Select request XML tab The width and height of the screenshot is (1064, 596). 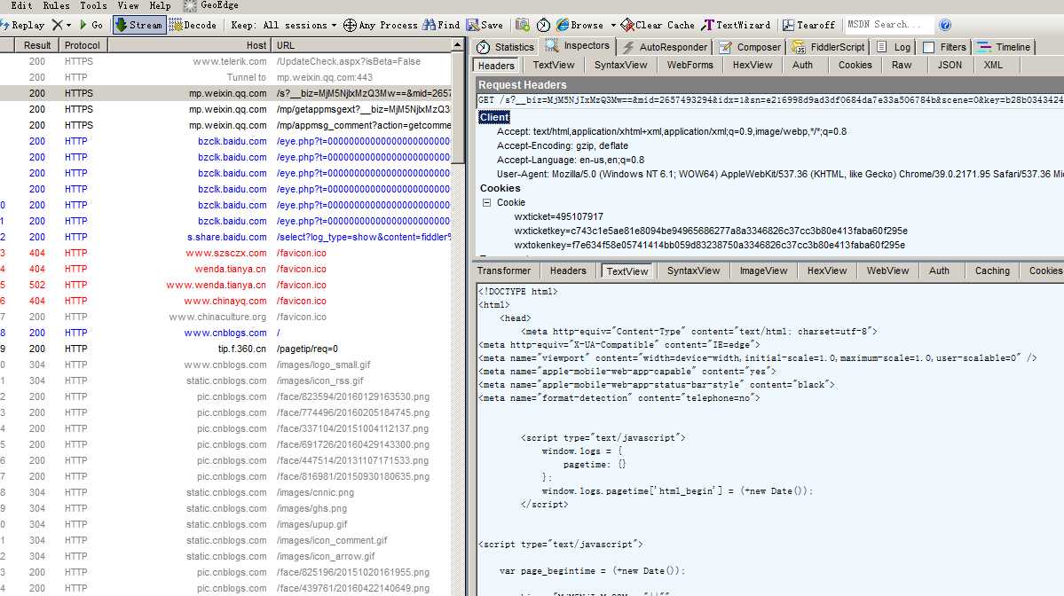pos(993,65)
